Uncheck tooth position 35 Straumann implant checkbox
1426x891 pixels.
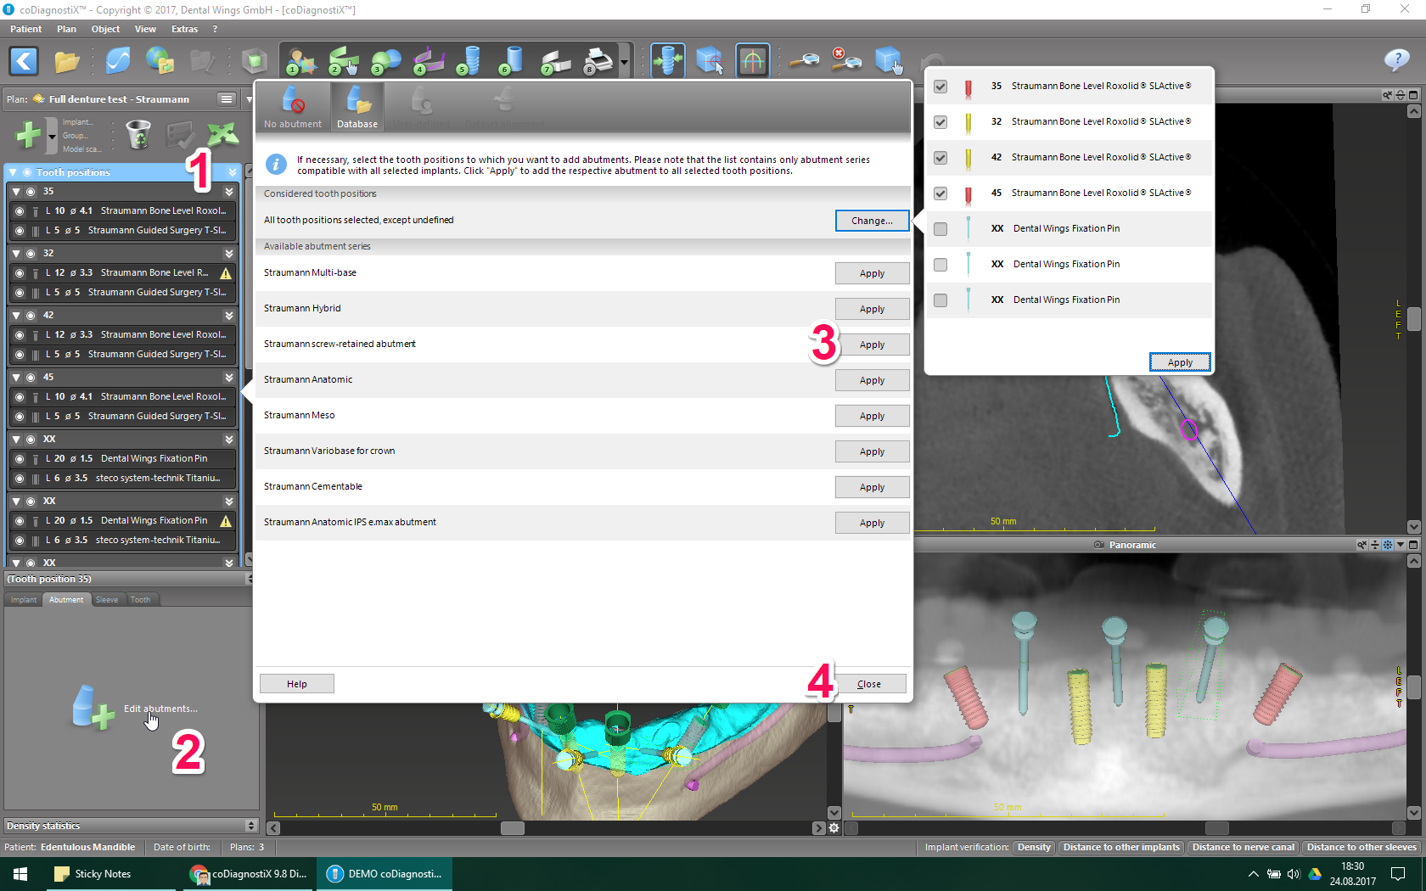pyautogui.click(x=940, y=87)
